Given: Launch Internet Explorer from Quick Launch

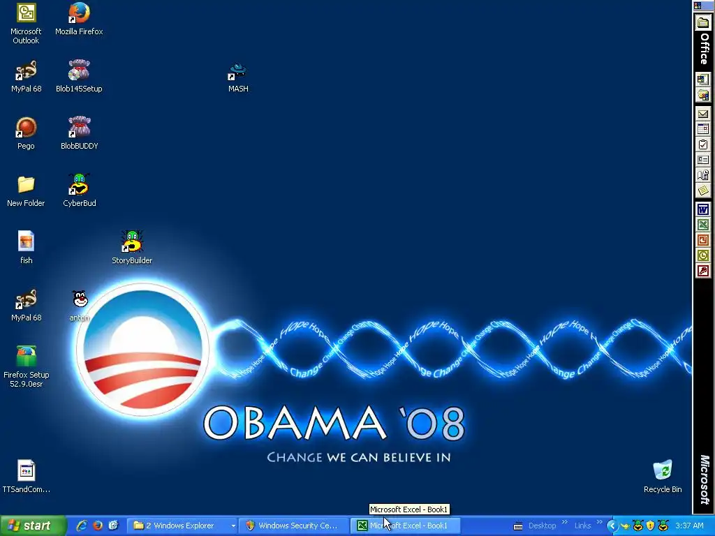Looking at the screenshot, I should [82, 526].
